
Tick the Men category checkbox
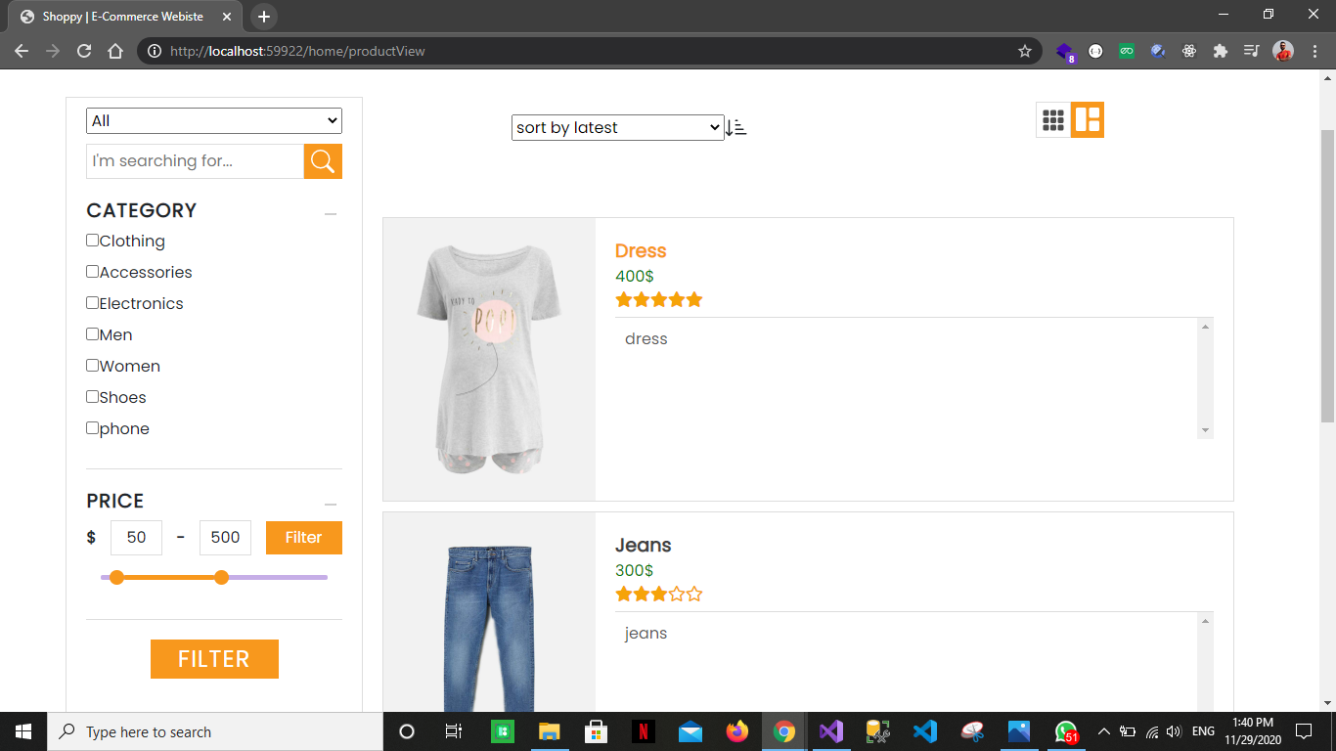(x=93, y=334)
